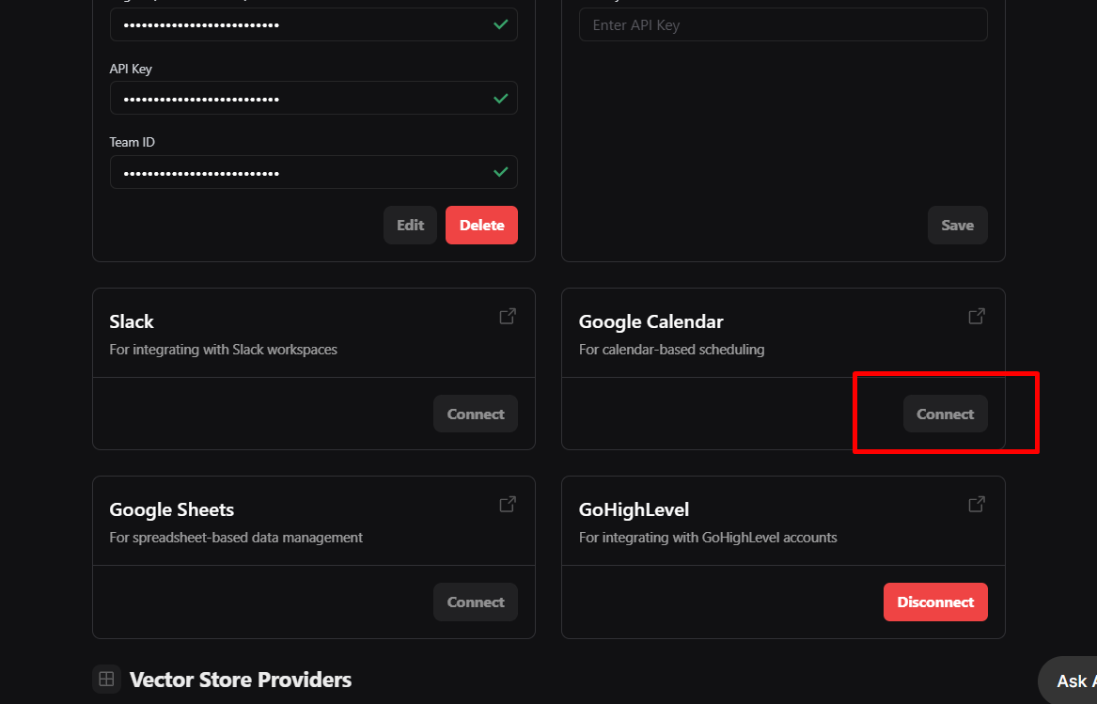Click the Google Sheets card title
This screenshot has width=1097, height=704.
point(171,509)
